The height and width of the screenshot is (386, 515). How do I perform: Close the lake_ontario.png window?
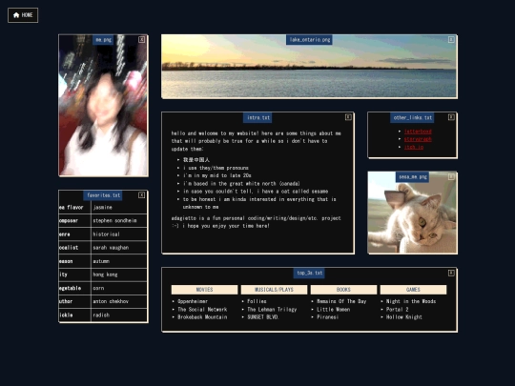pos(451,40)
